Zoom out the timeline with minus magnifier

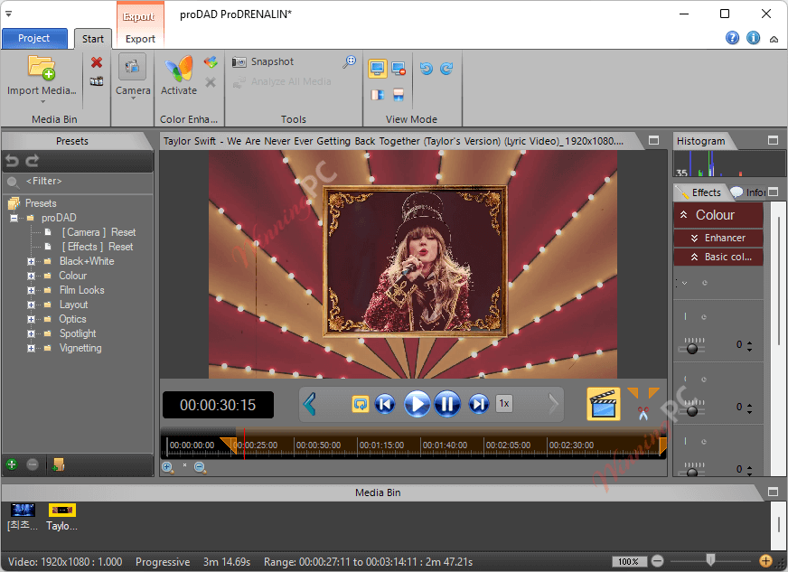tap(200, 467)
